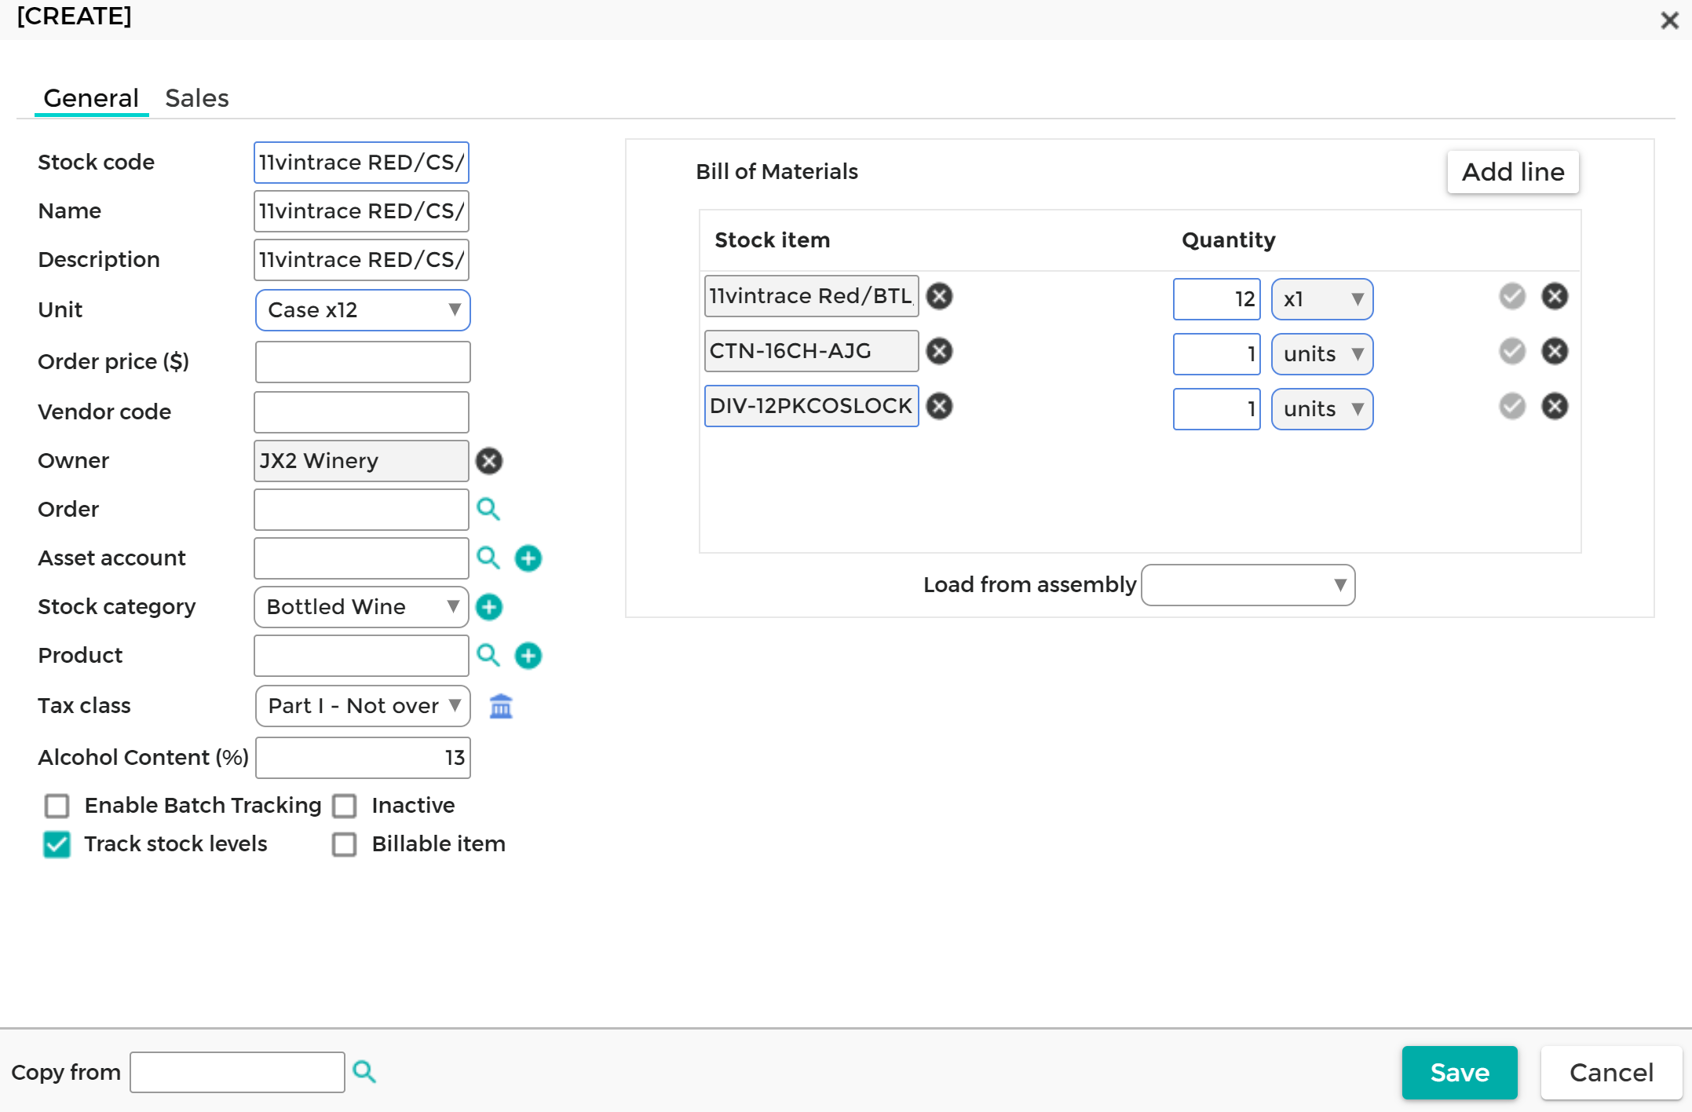Switch to the General tab

click(x=91, y=98)
